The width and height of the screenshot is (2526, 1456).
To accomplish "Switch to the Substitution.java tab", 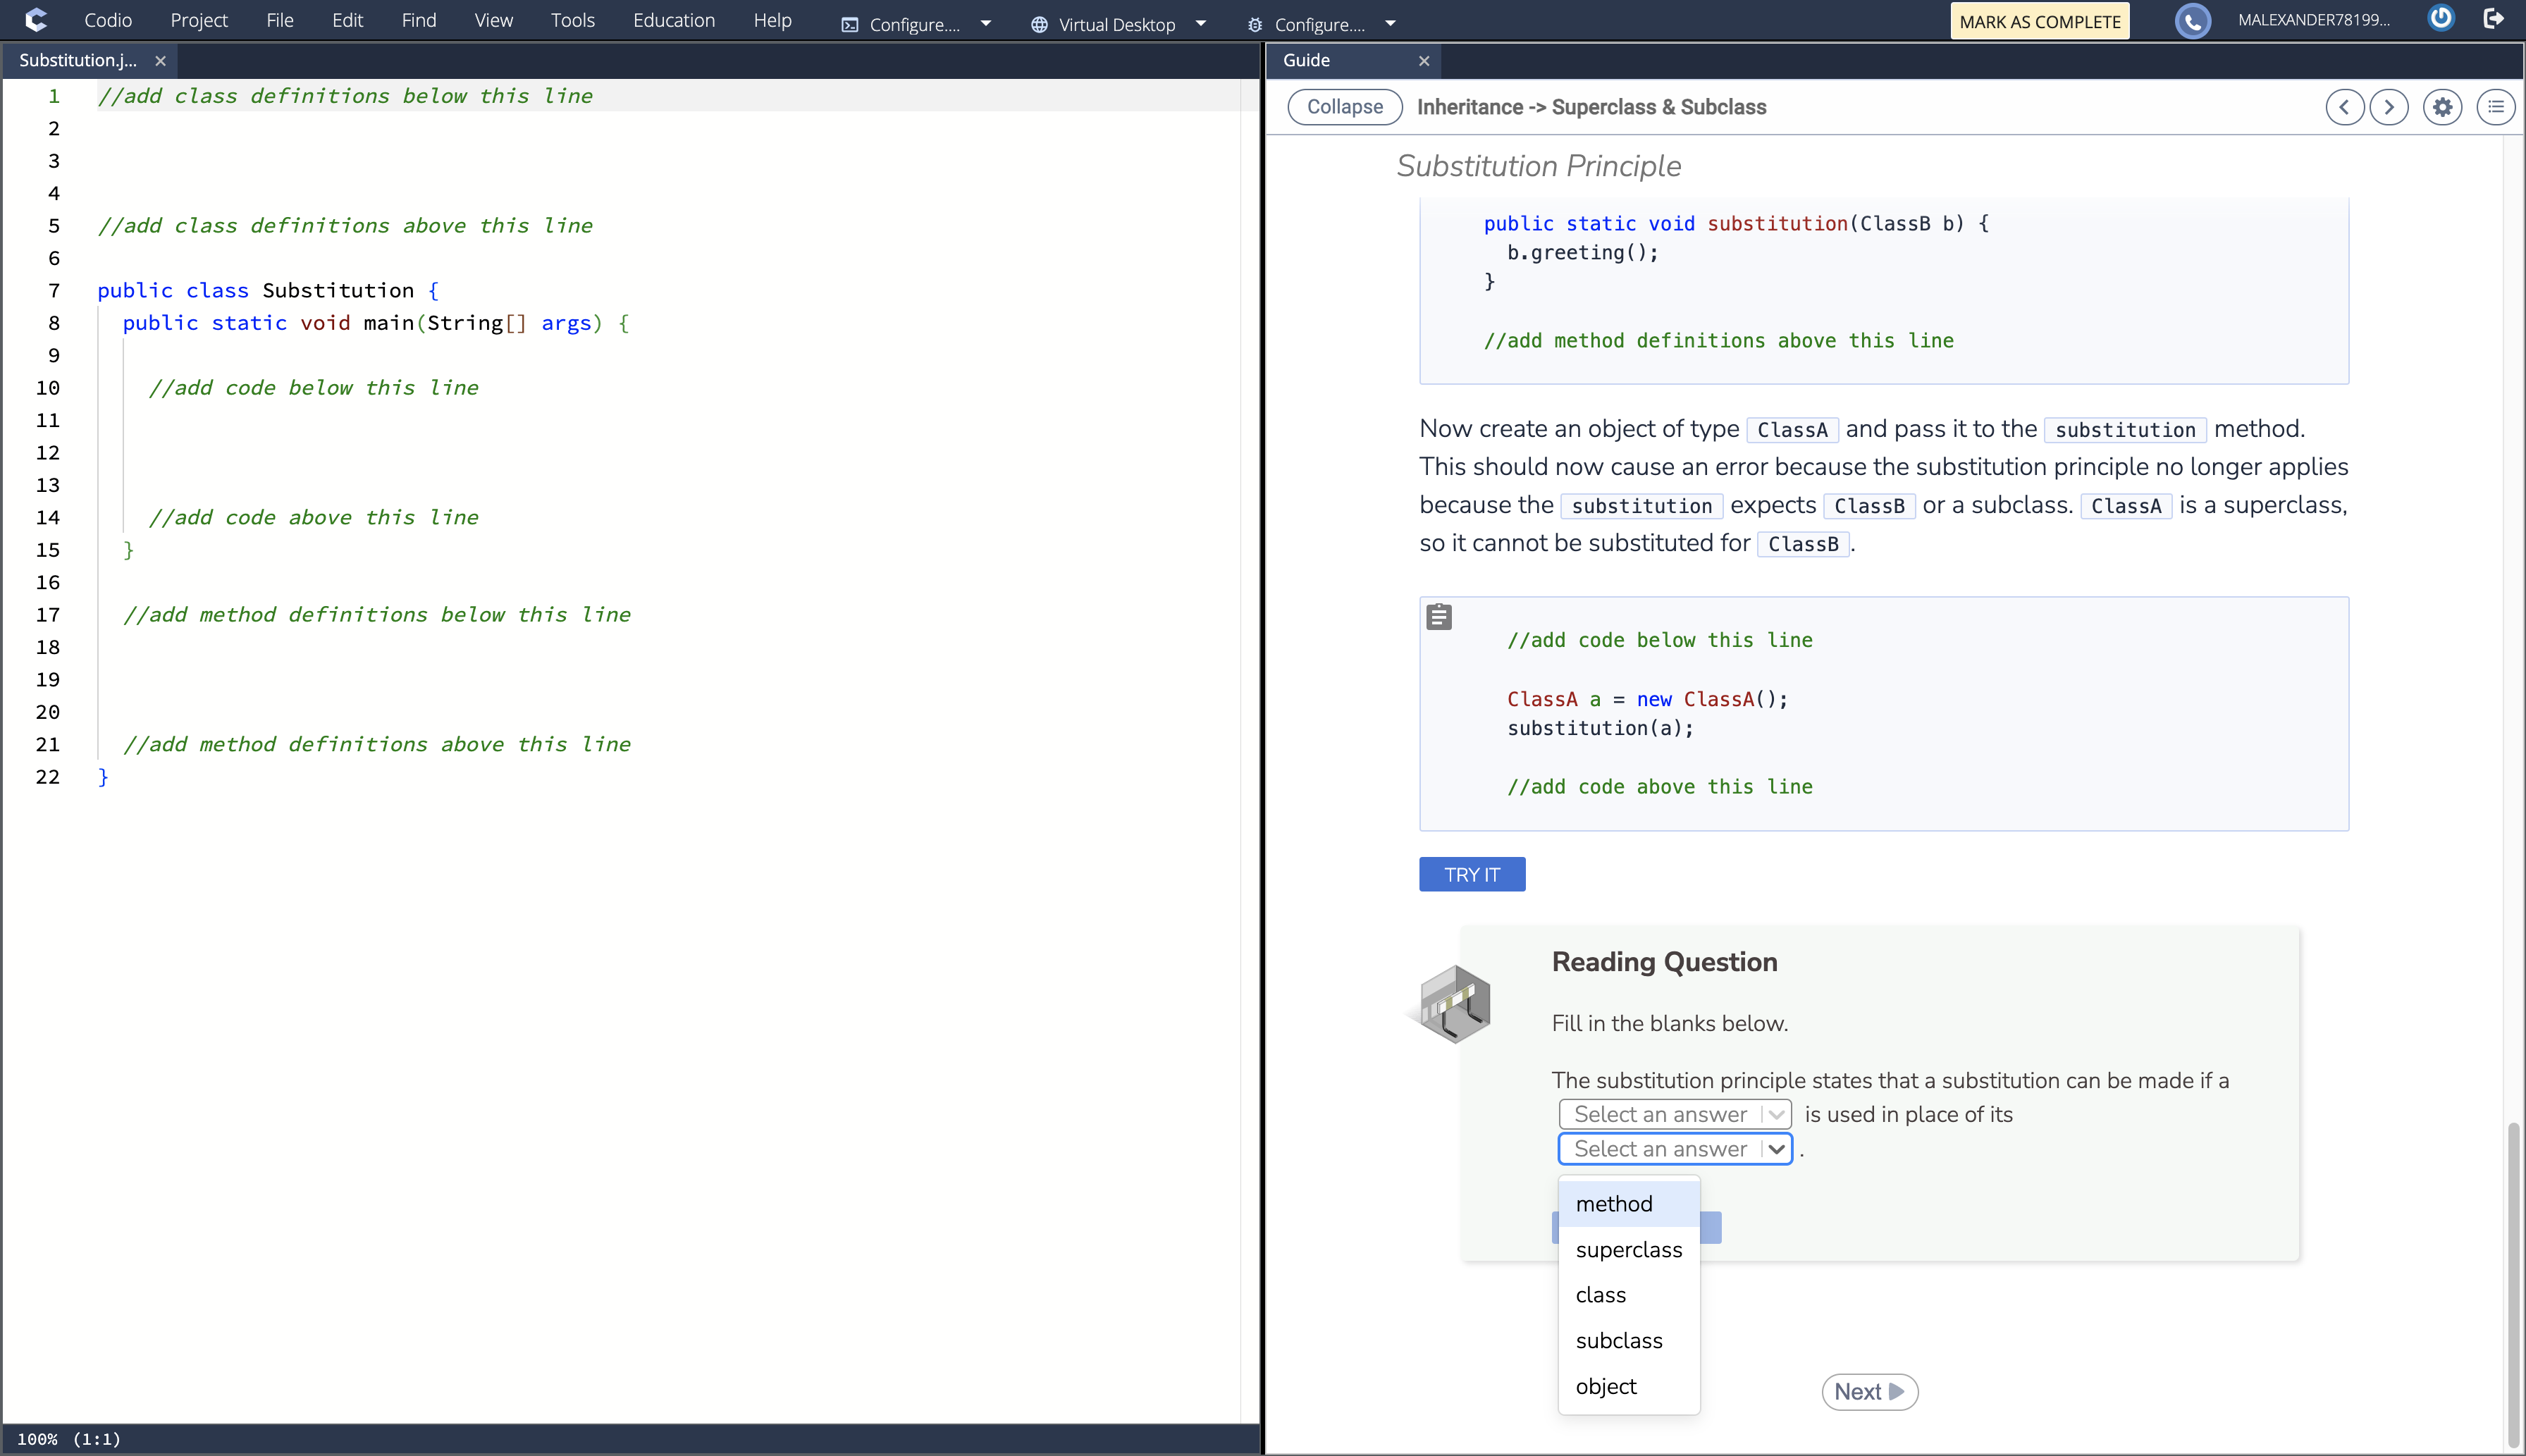I will point(78,60).
